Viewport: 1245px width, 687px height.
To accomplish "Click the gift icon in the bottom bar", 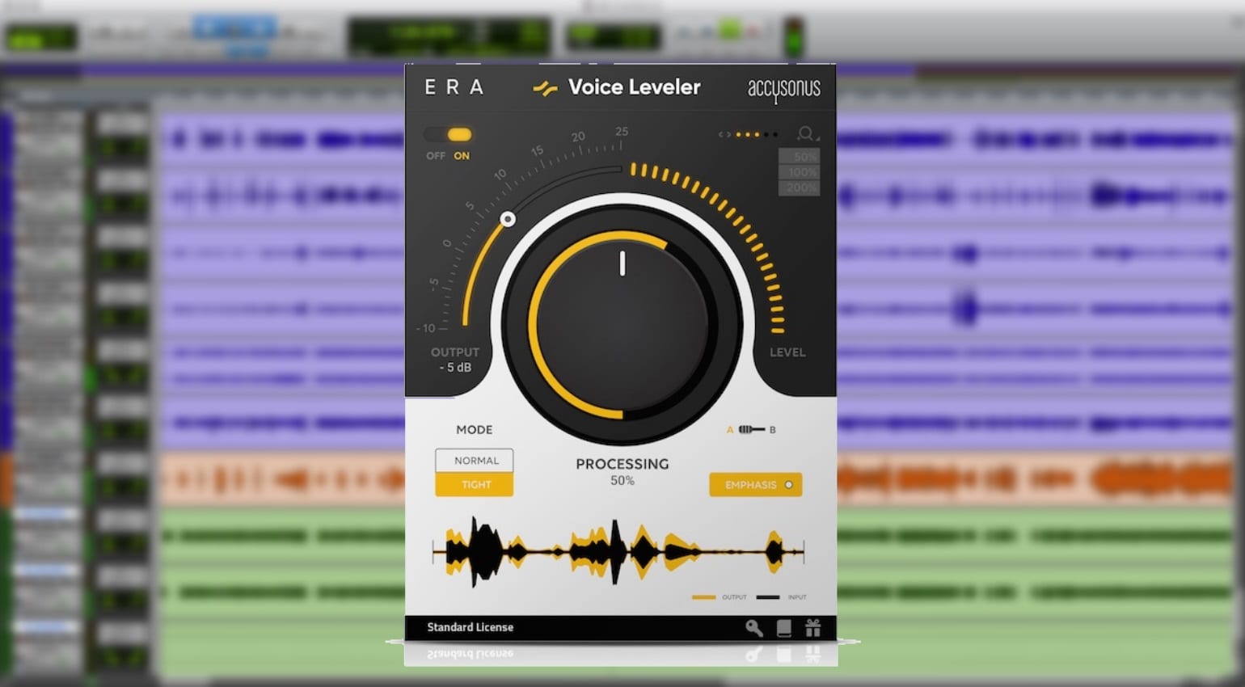I will tap(813, 627).
